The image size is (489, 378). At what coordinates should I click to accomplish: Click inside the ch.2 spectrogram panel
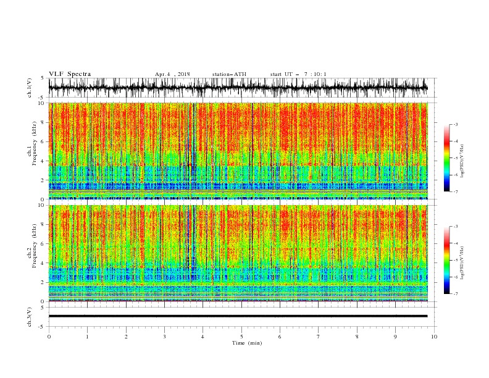[238, 253]
